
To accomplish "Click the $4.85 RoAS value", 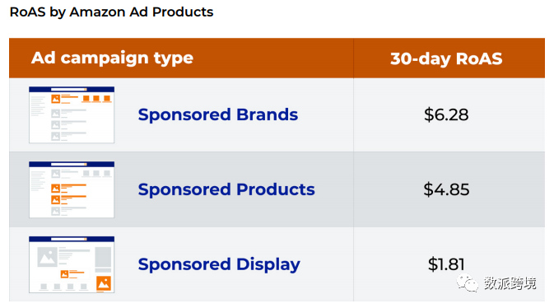I will click(x=446, y=189).
